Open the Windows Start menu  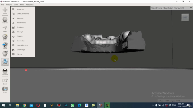(x=3, y=105)
